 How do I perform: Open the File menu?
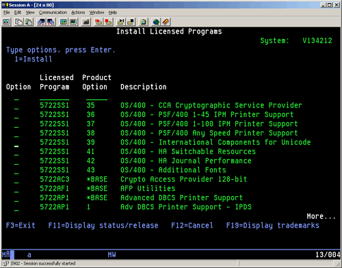6,12
